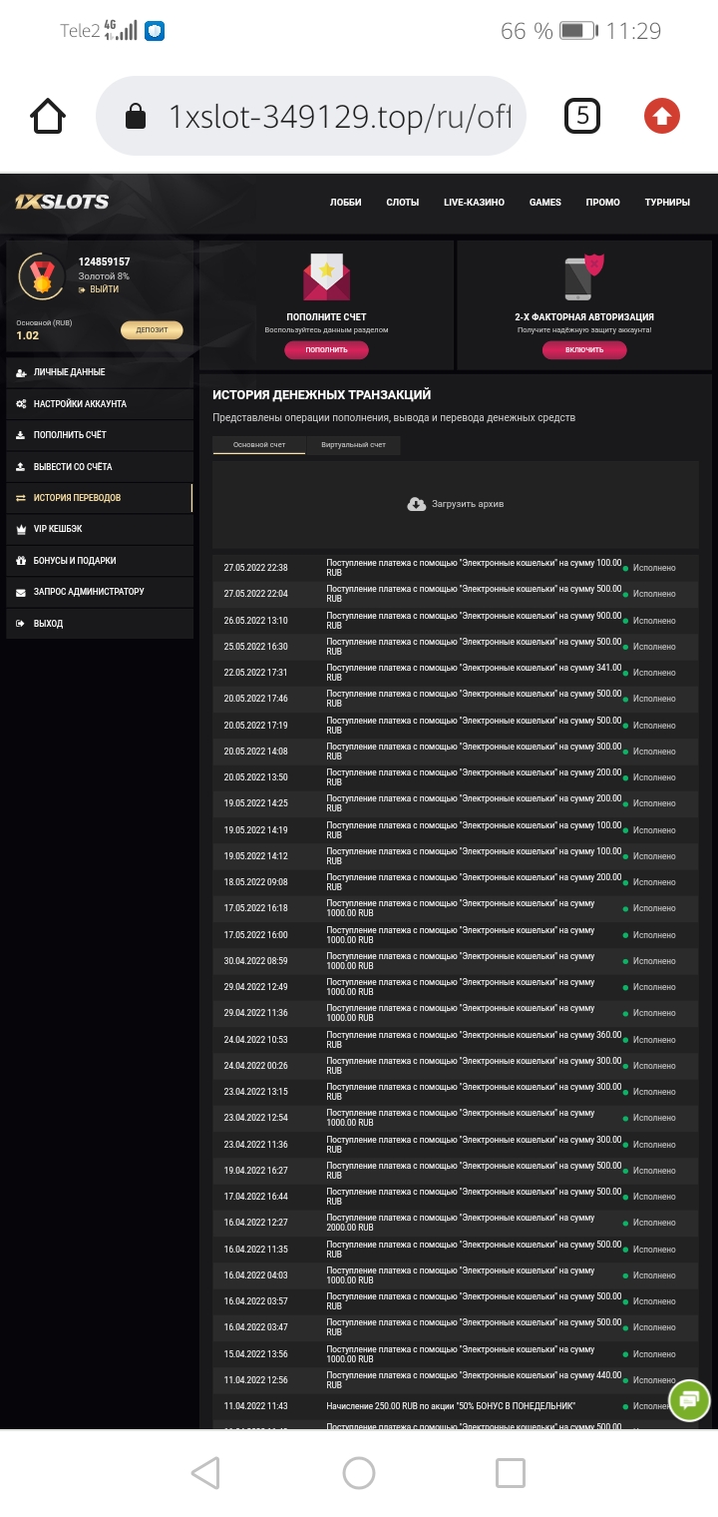
Task: Open the Вывести со счёта withdrawal icon
Action: pyautogui.click(x=22, y=466)
